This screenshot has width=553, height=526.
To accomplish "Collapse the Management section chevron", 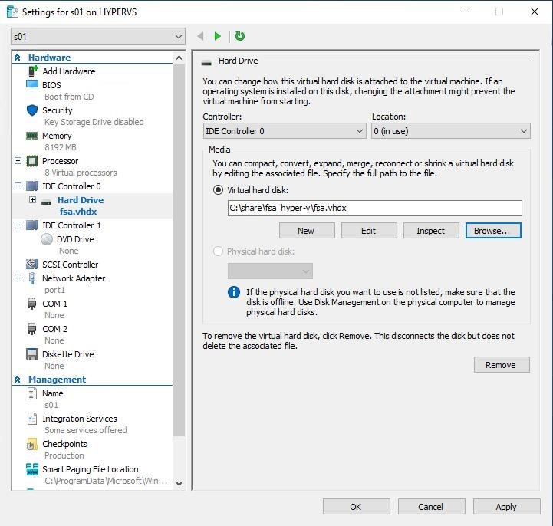I will coord(18,380).
